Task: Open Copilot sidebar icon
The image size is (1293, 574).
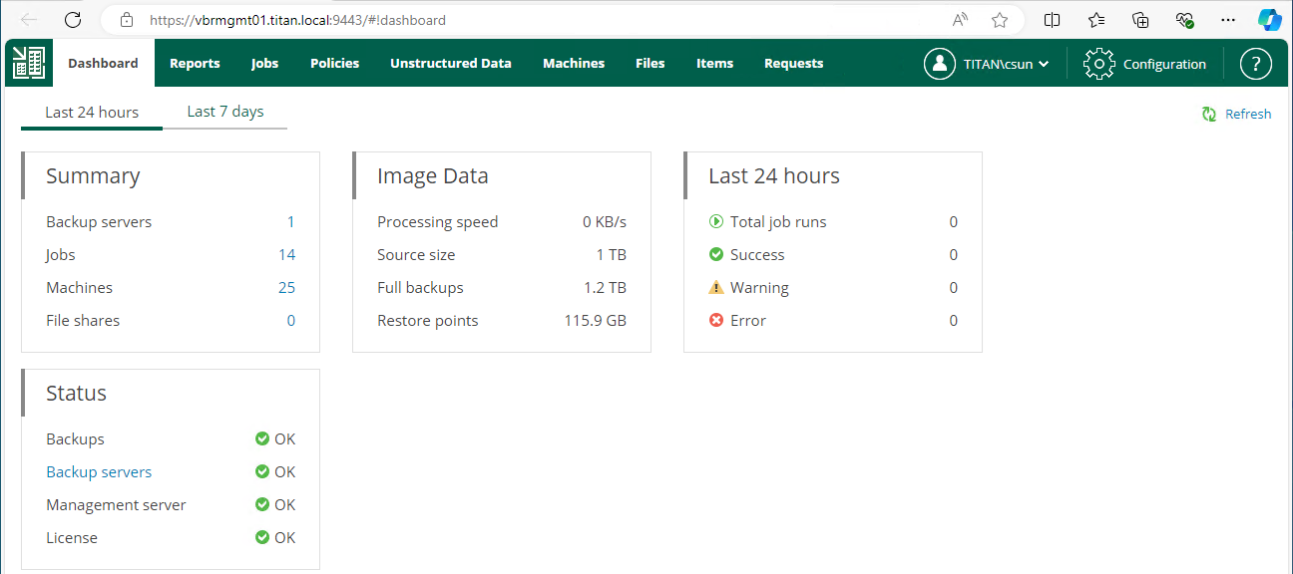Action: 1270,20
